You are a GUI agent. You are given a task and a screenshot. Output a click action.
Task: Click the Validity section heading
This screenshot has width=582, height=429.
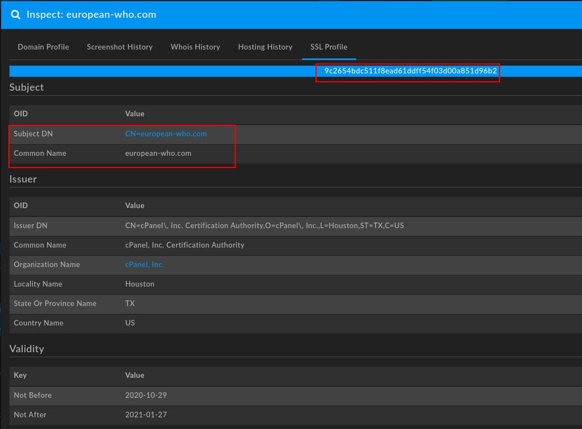click(27, 349)
